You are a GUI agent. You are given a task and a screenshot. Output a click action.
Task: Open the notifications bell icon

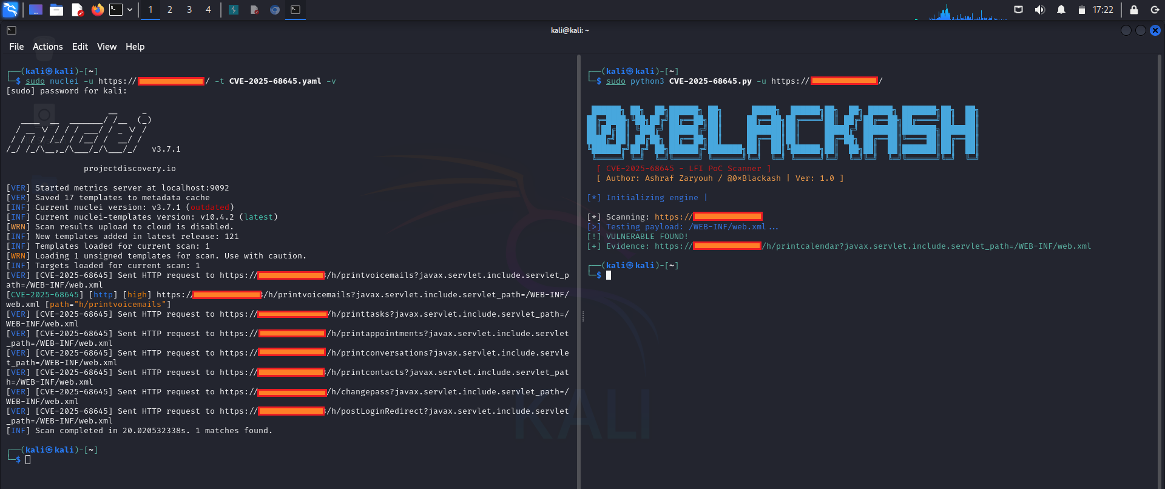pos(1061,10)
